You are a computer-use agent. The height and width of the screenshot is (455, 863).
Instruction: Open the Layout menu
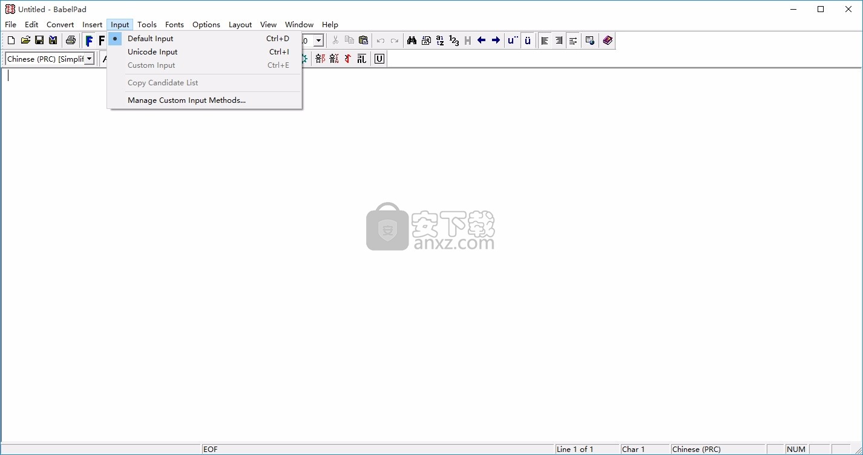tap(240, 25)
